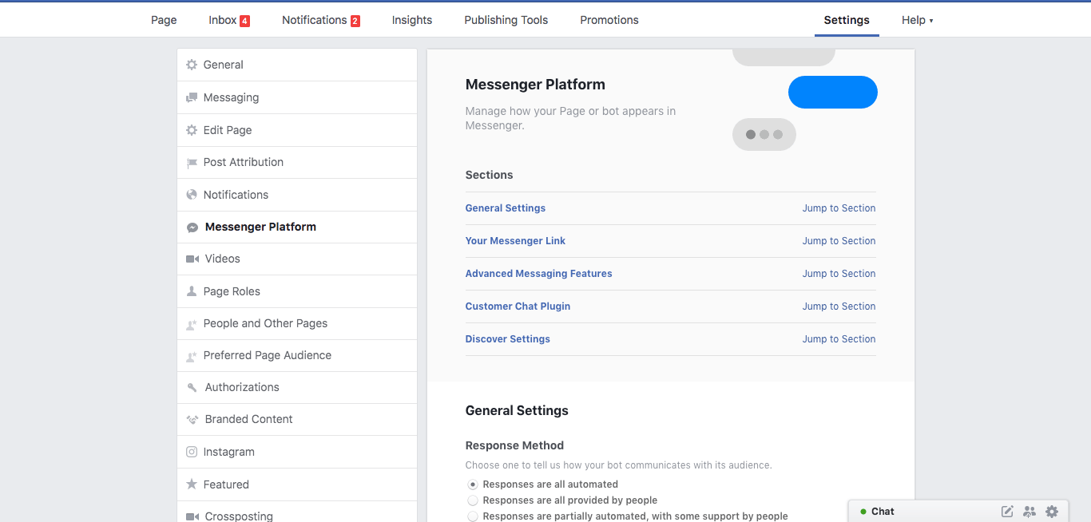The width and height of the screenshot is (1091, 522).
Task: Click the Instagram logo icon
Action: (x=192, y=452)
